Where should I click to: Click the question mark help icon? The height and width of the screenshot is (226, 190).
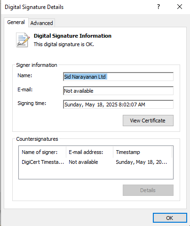click(158, 7)
